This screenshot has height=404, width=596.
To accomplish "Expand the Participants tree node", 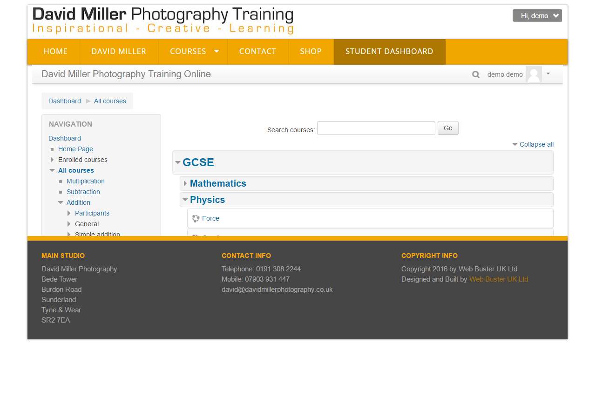I will [69, 213].
